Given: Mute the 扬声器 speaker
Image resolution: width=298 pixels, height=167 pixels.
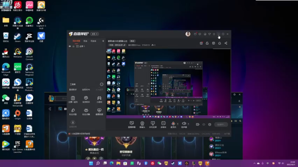Looking at the screenshot, I should coord(184,125).
